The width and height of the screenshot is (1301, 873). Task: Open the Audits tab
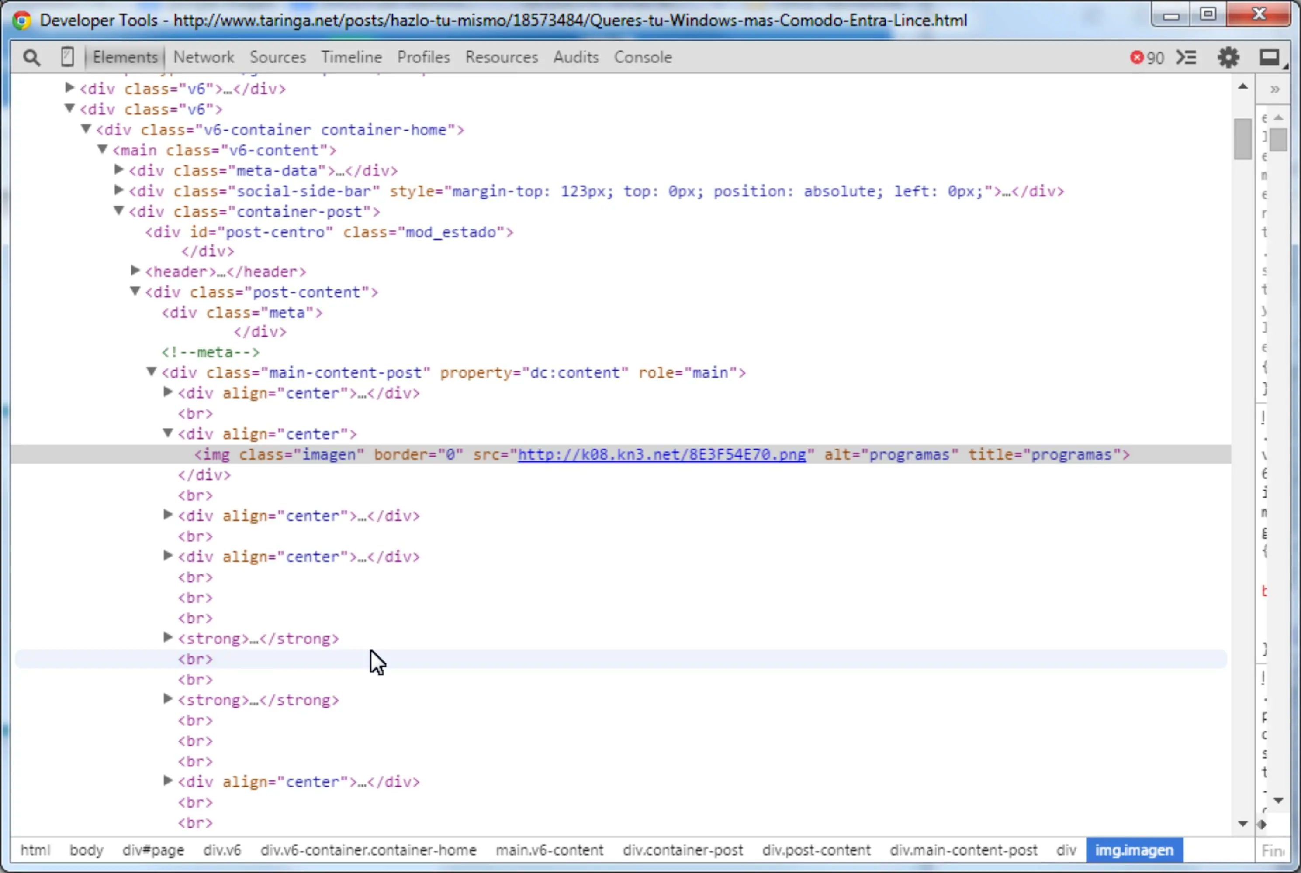pyautogui.click(x=575, y=57)
